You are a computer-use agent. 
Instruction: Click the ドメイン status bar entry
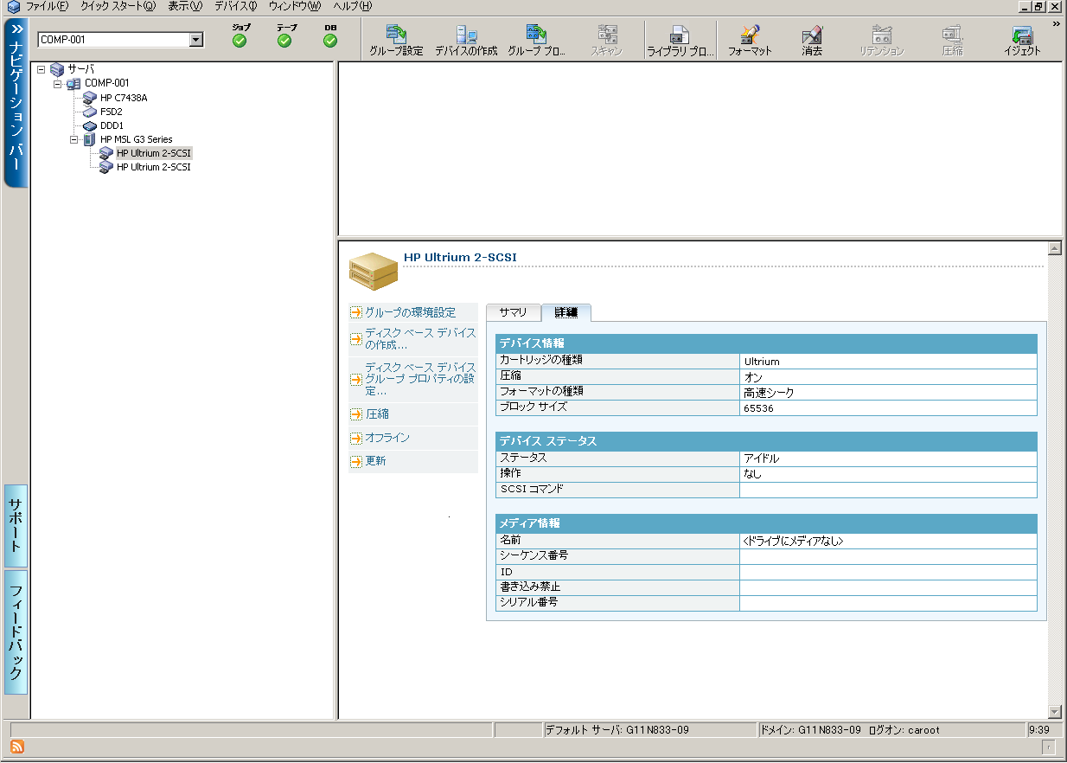891,730
